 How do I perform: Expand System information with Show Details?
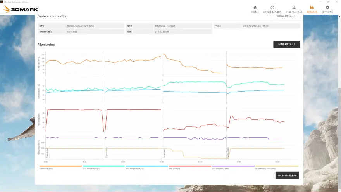[x=286, y=16]
